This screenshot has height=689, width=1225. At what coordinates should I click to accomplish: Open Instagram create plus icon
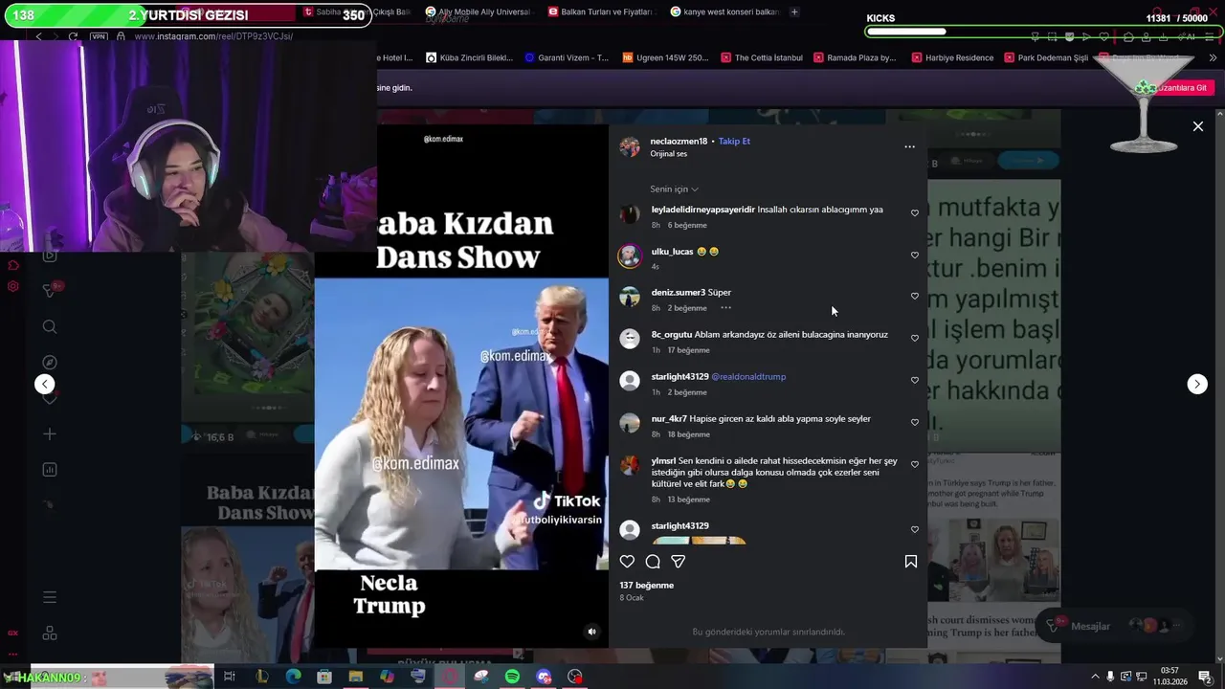tap(50, 434)
